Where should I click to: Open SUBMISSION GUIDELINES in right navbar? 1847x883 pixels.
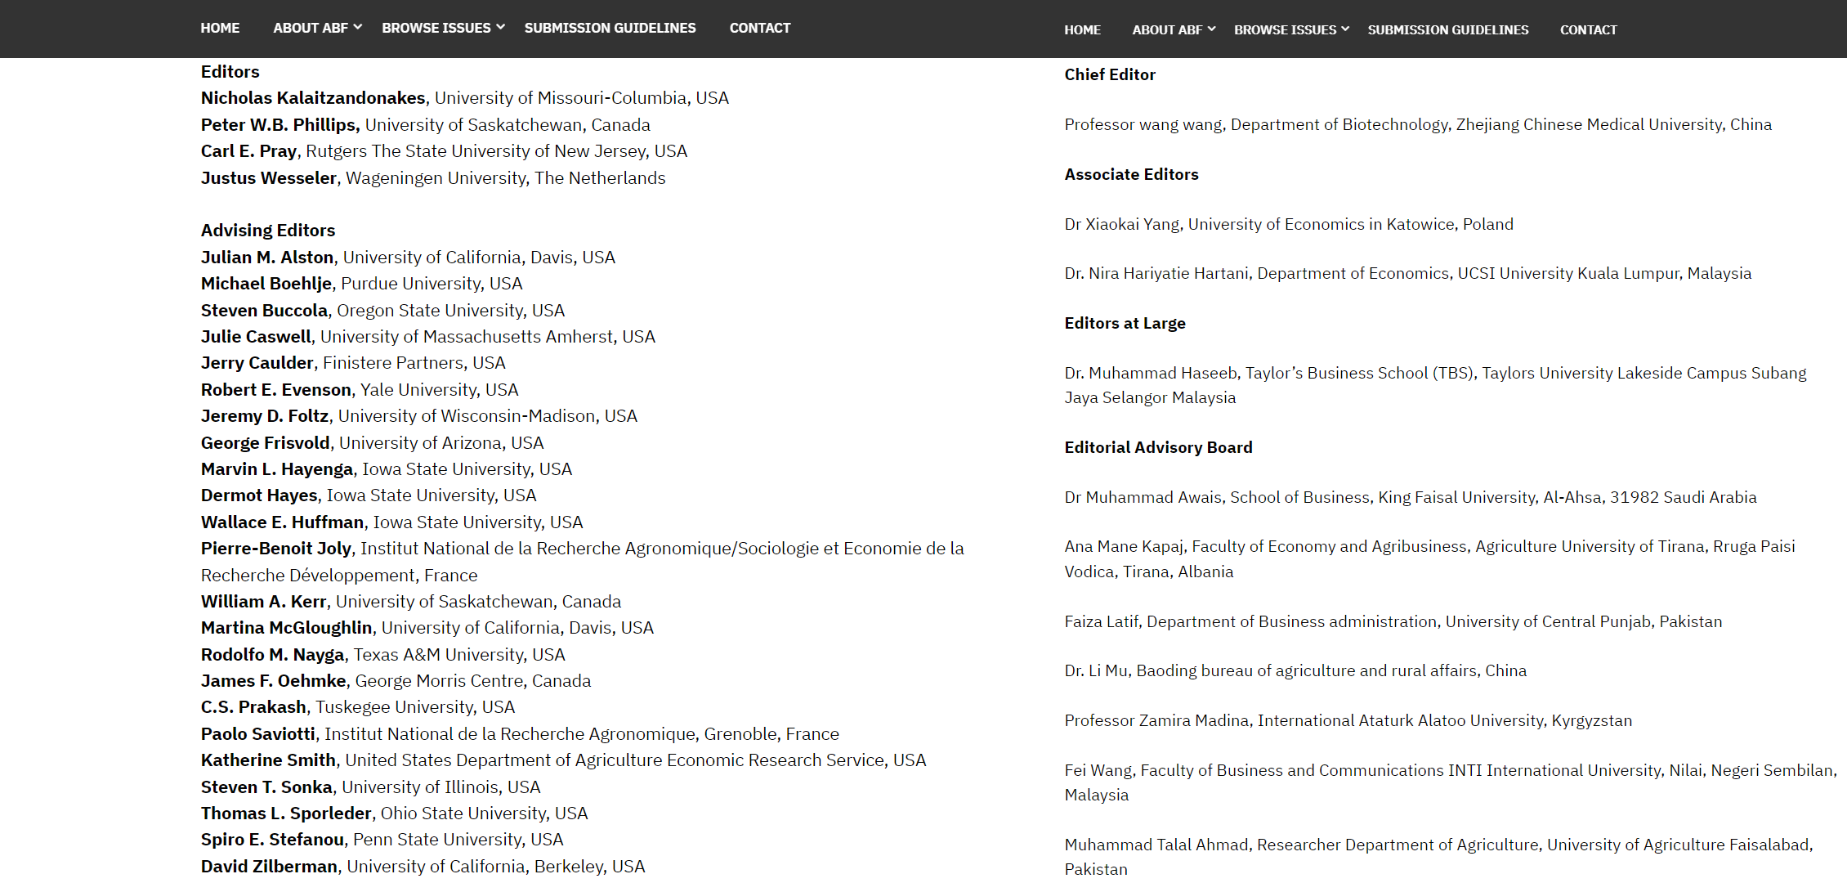[1447, 29]
